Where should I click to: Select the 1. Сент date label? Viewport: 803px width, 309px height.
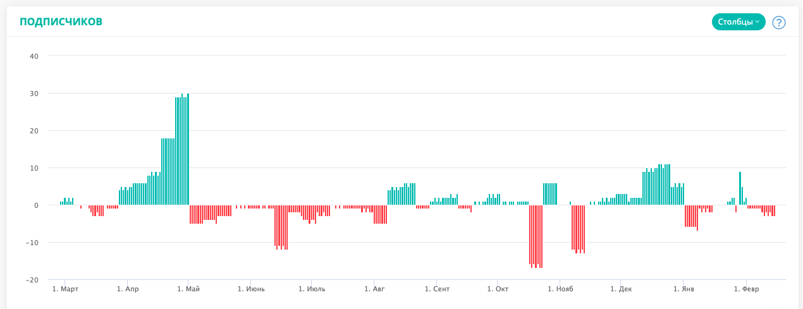437,289
